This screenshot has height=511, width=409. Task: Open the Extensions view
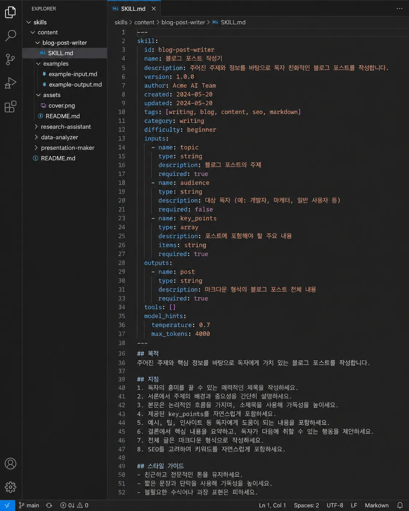pyautogui.click(x=11, y=106)
